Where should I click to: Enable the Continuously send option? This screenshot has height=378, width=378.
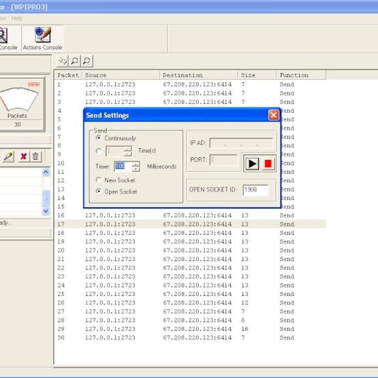[x=99, y=138]
